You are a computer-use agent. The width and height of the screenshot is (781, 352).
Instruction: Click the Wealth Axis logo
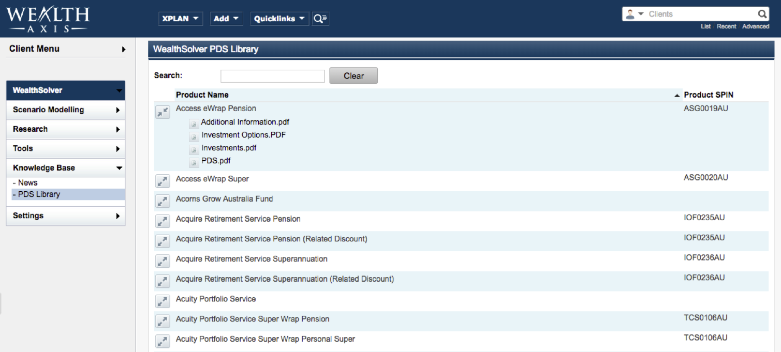48,20
